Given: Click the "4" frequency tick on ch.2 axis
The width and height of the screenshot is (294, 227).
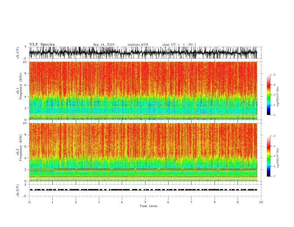Looking at the screenshot, I should 26,158.
